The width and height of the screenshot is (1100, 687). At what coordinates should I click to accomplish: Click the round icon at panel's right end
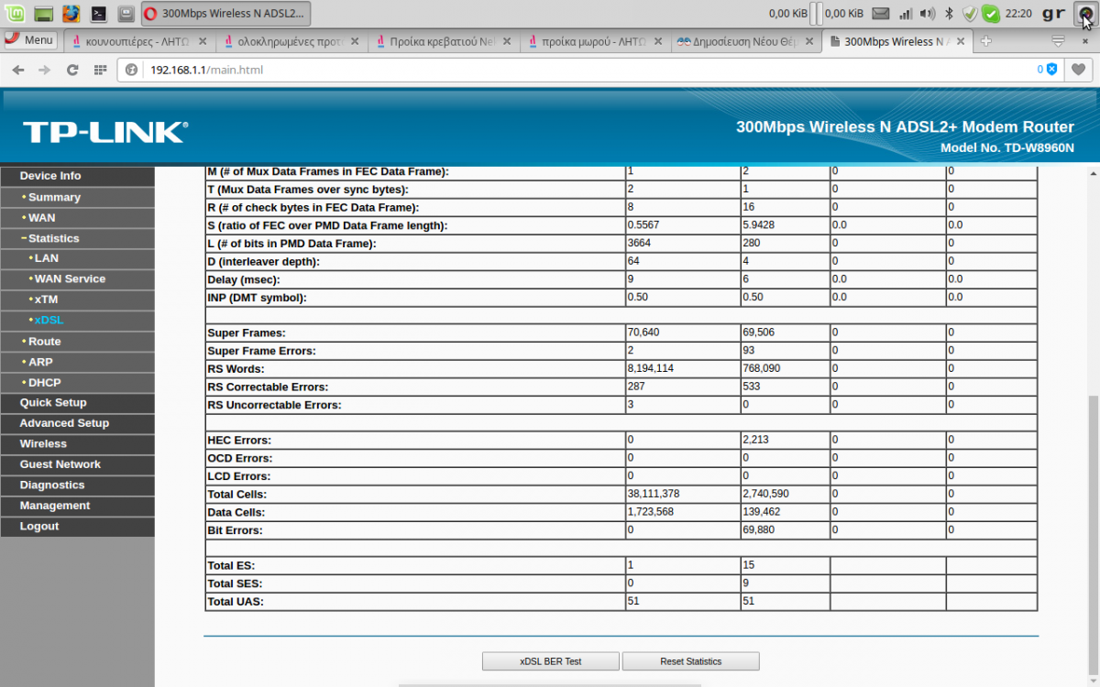point(1085,14)
